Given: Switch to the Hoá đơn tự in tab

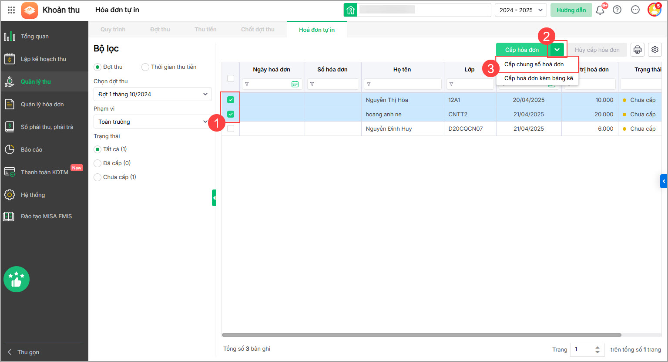Looking at the screenshot, I should click(x=317, y=30).
